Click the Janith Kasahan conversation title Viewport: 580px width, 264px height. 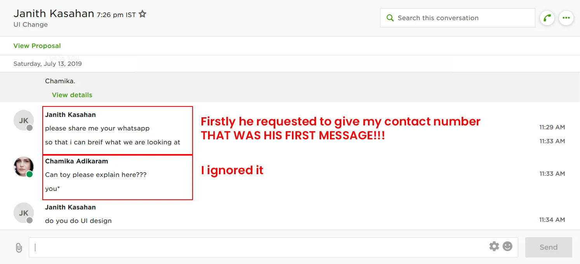54,14
